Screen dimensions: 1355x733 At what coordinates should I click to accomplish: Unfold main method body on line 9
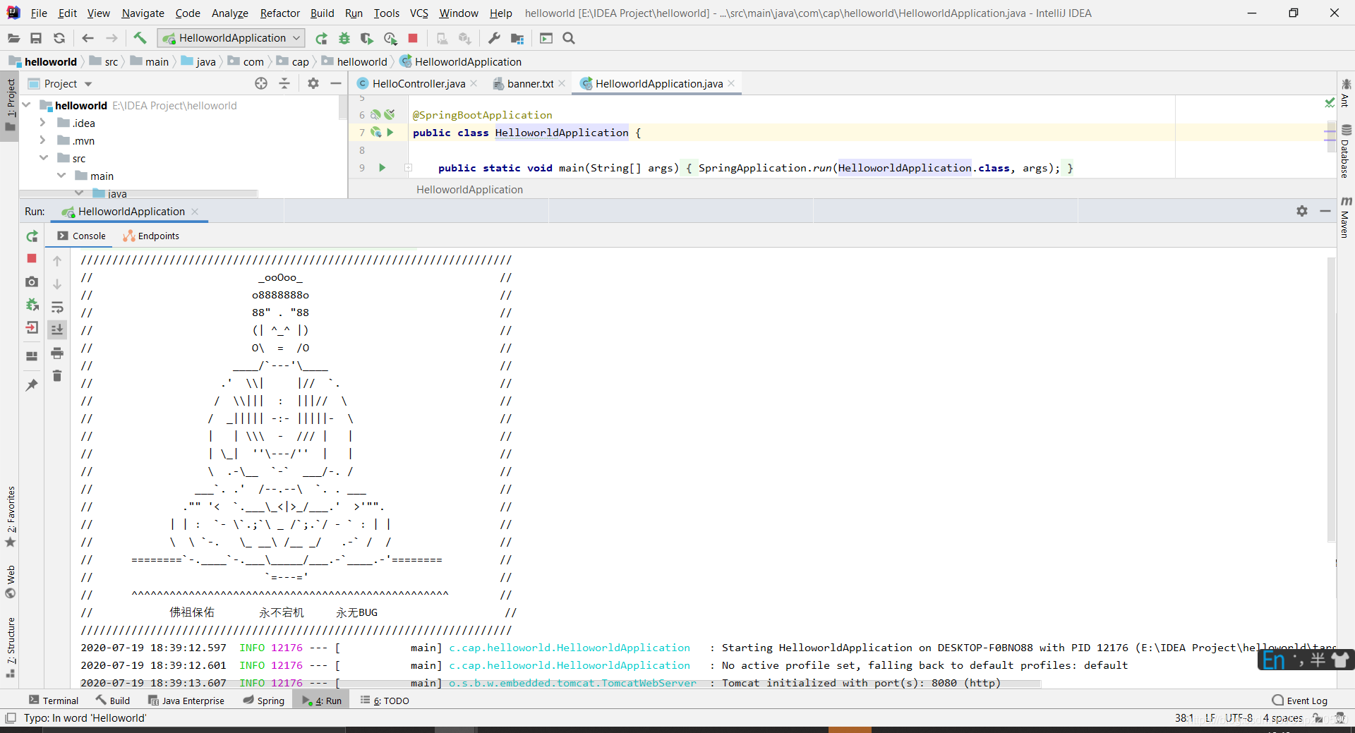click(408, 168)
